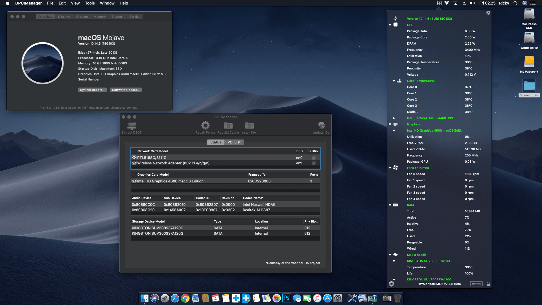Open Safari from the Dock
Screen dimensions: 542x305
[175, 298]
